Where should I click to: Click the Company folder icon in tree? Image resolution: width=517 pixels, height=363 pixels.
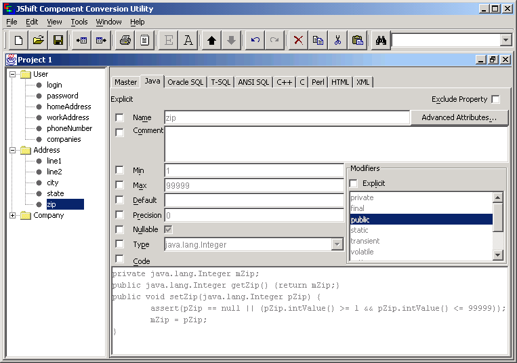click(25, 215)
